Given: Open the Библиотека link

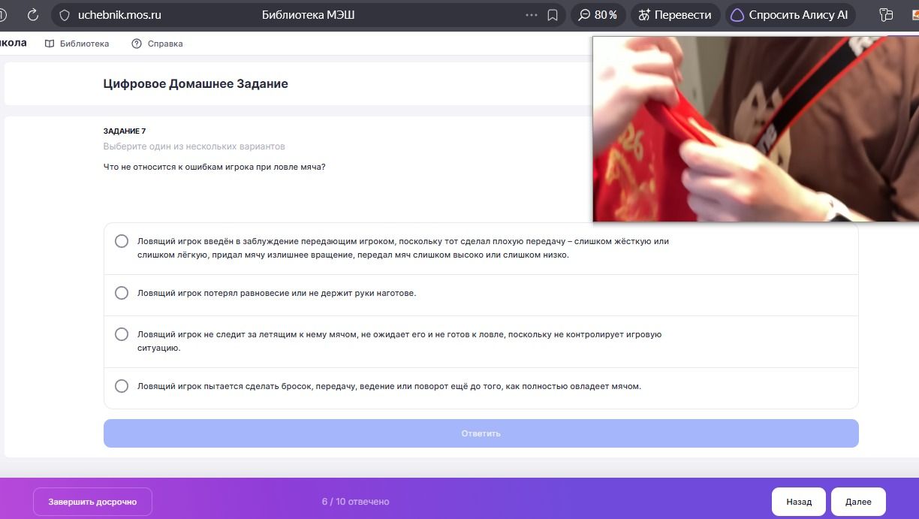Looking at the screenshot, I should pyautogui.click(x=77, y=44).
